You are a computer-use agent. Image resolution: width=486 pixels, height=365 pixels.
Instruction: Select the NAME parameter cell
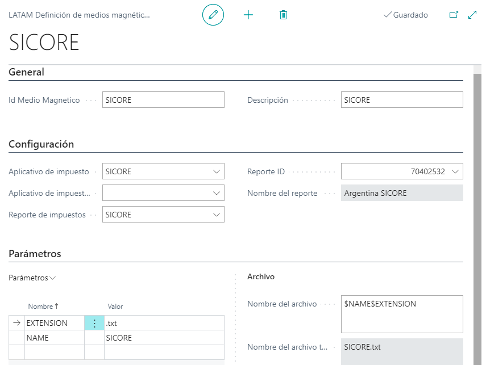[x=55, y=338]
